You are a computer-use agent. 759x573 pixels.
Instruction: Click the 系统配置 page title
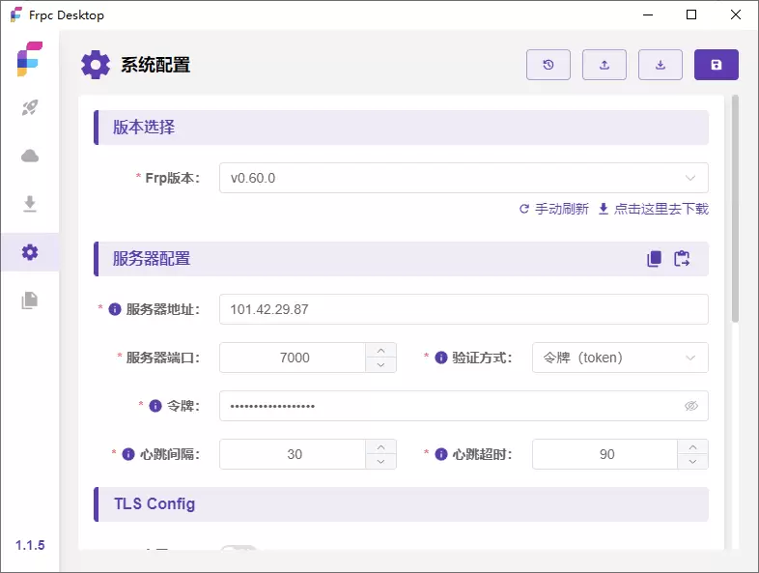155,65
